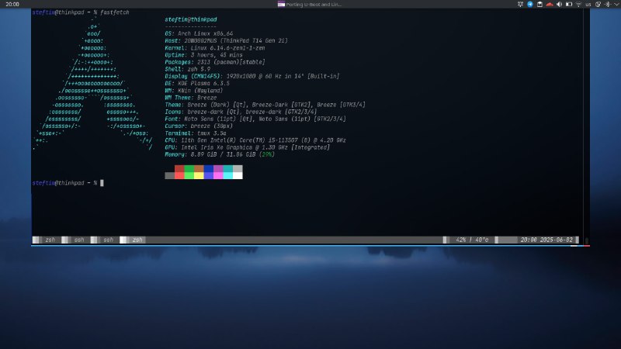Click the empty shell prompt with the cursor
Image resolution: width=621 pixels, height=349 pixels.
click(x=68, y=183)
